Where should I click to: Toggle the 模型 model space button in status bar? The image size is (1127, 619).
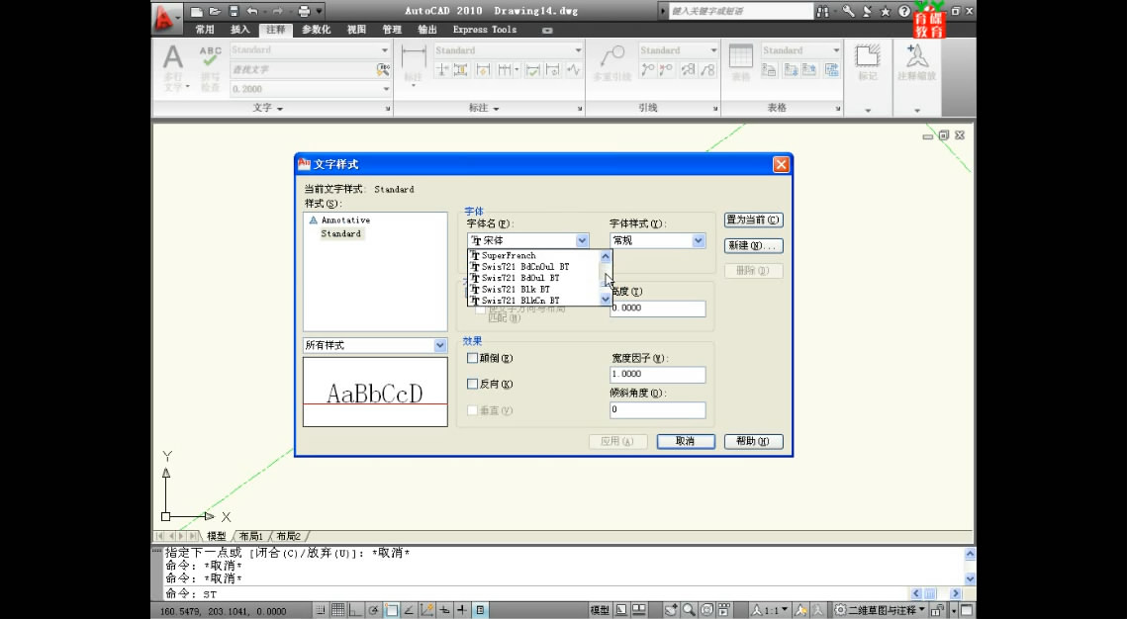[600, 610]
